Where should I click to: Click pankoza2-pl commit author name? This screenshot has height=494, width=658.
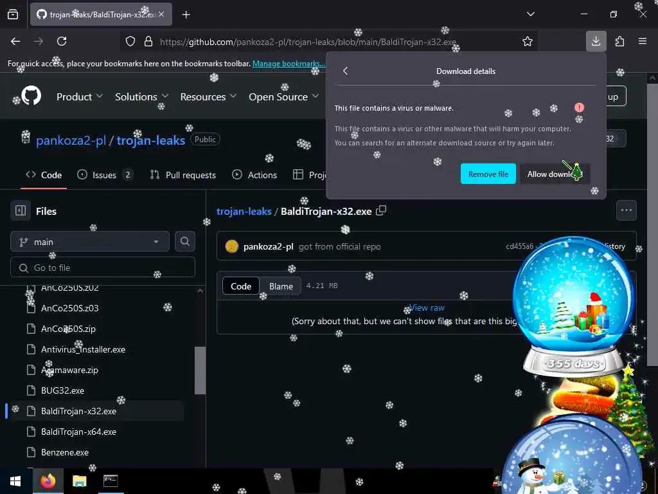click(268, 246)
